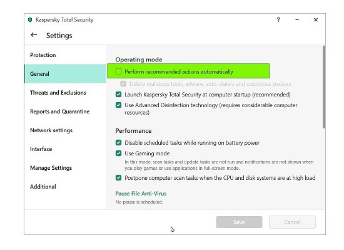Viewport: 344px width, 250px height.
Task: Uncheck Use Advanced Disinfection technology
Action: point(118,105)
